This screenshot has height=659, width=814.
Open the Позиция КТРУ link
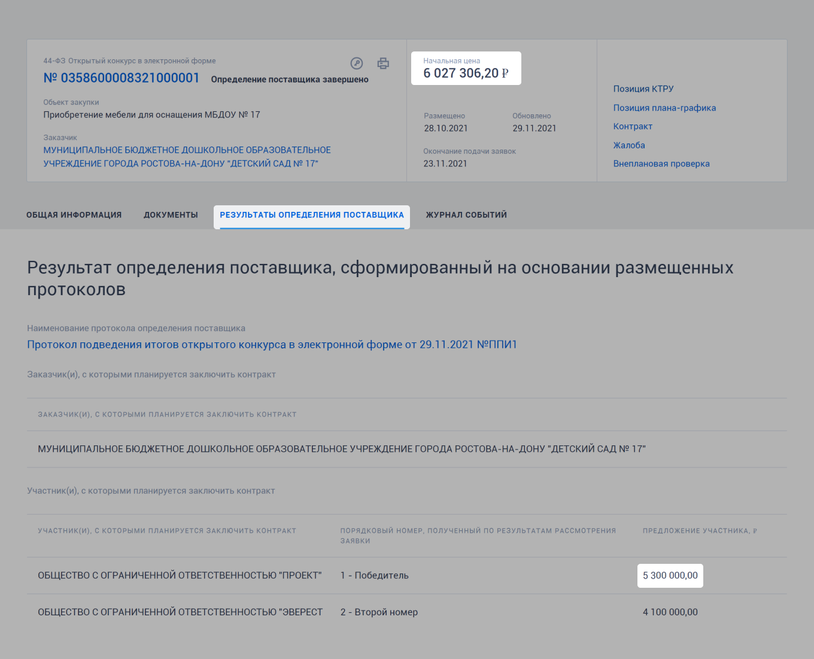[643, 89]
